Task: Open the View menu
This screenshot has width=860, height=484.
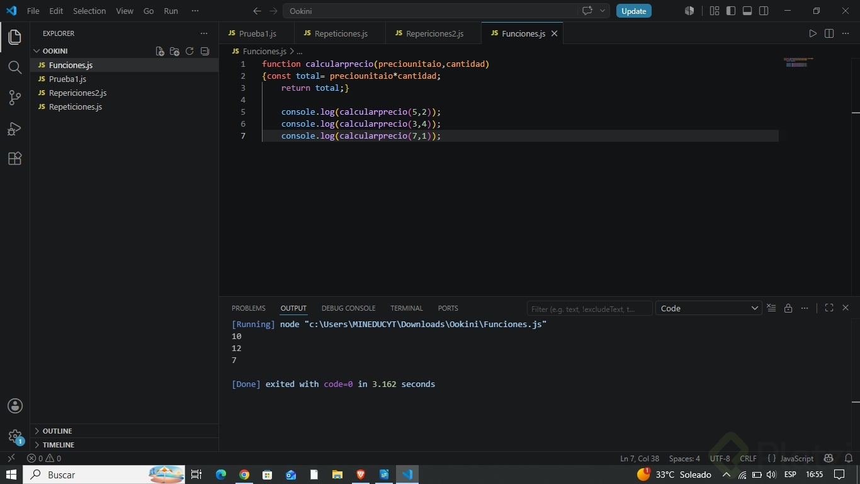Action: [x=125, y=11]
